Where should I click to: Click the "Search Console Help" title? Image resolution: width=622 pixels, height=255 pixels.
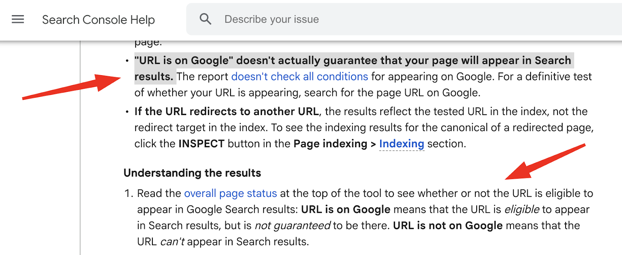coord(98,20)
